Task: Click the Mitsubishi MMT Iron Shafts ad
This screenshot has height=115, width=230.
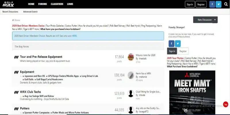Action: 192,93
